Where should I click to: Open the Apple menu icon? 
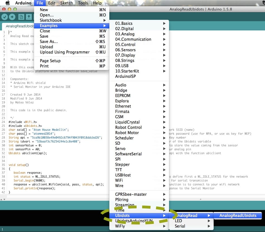tap(8, 3)
